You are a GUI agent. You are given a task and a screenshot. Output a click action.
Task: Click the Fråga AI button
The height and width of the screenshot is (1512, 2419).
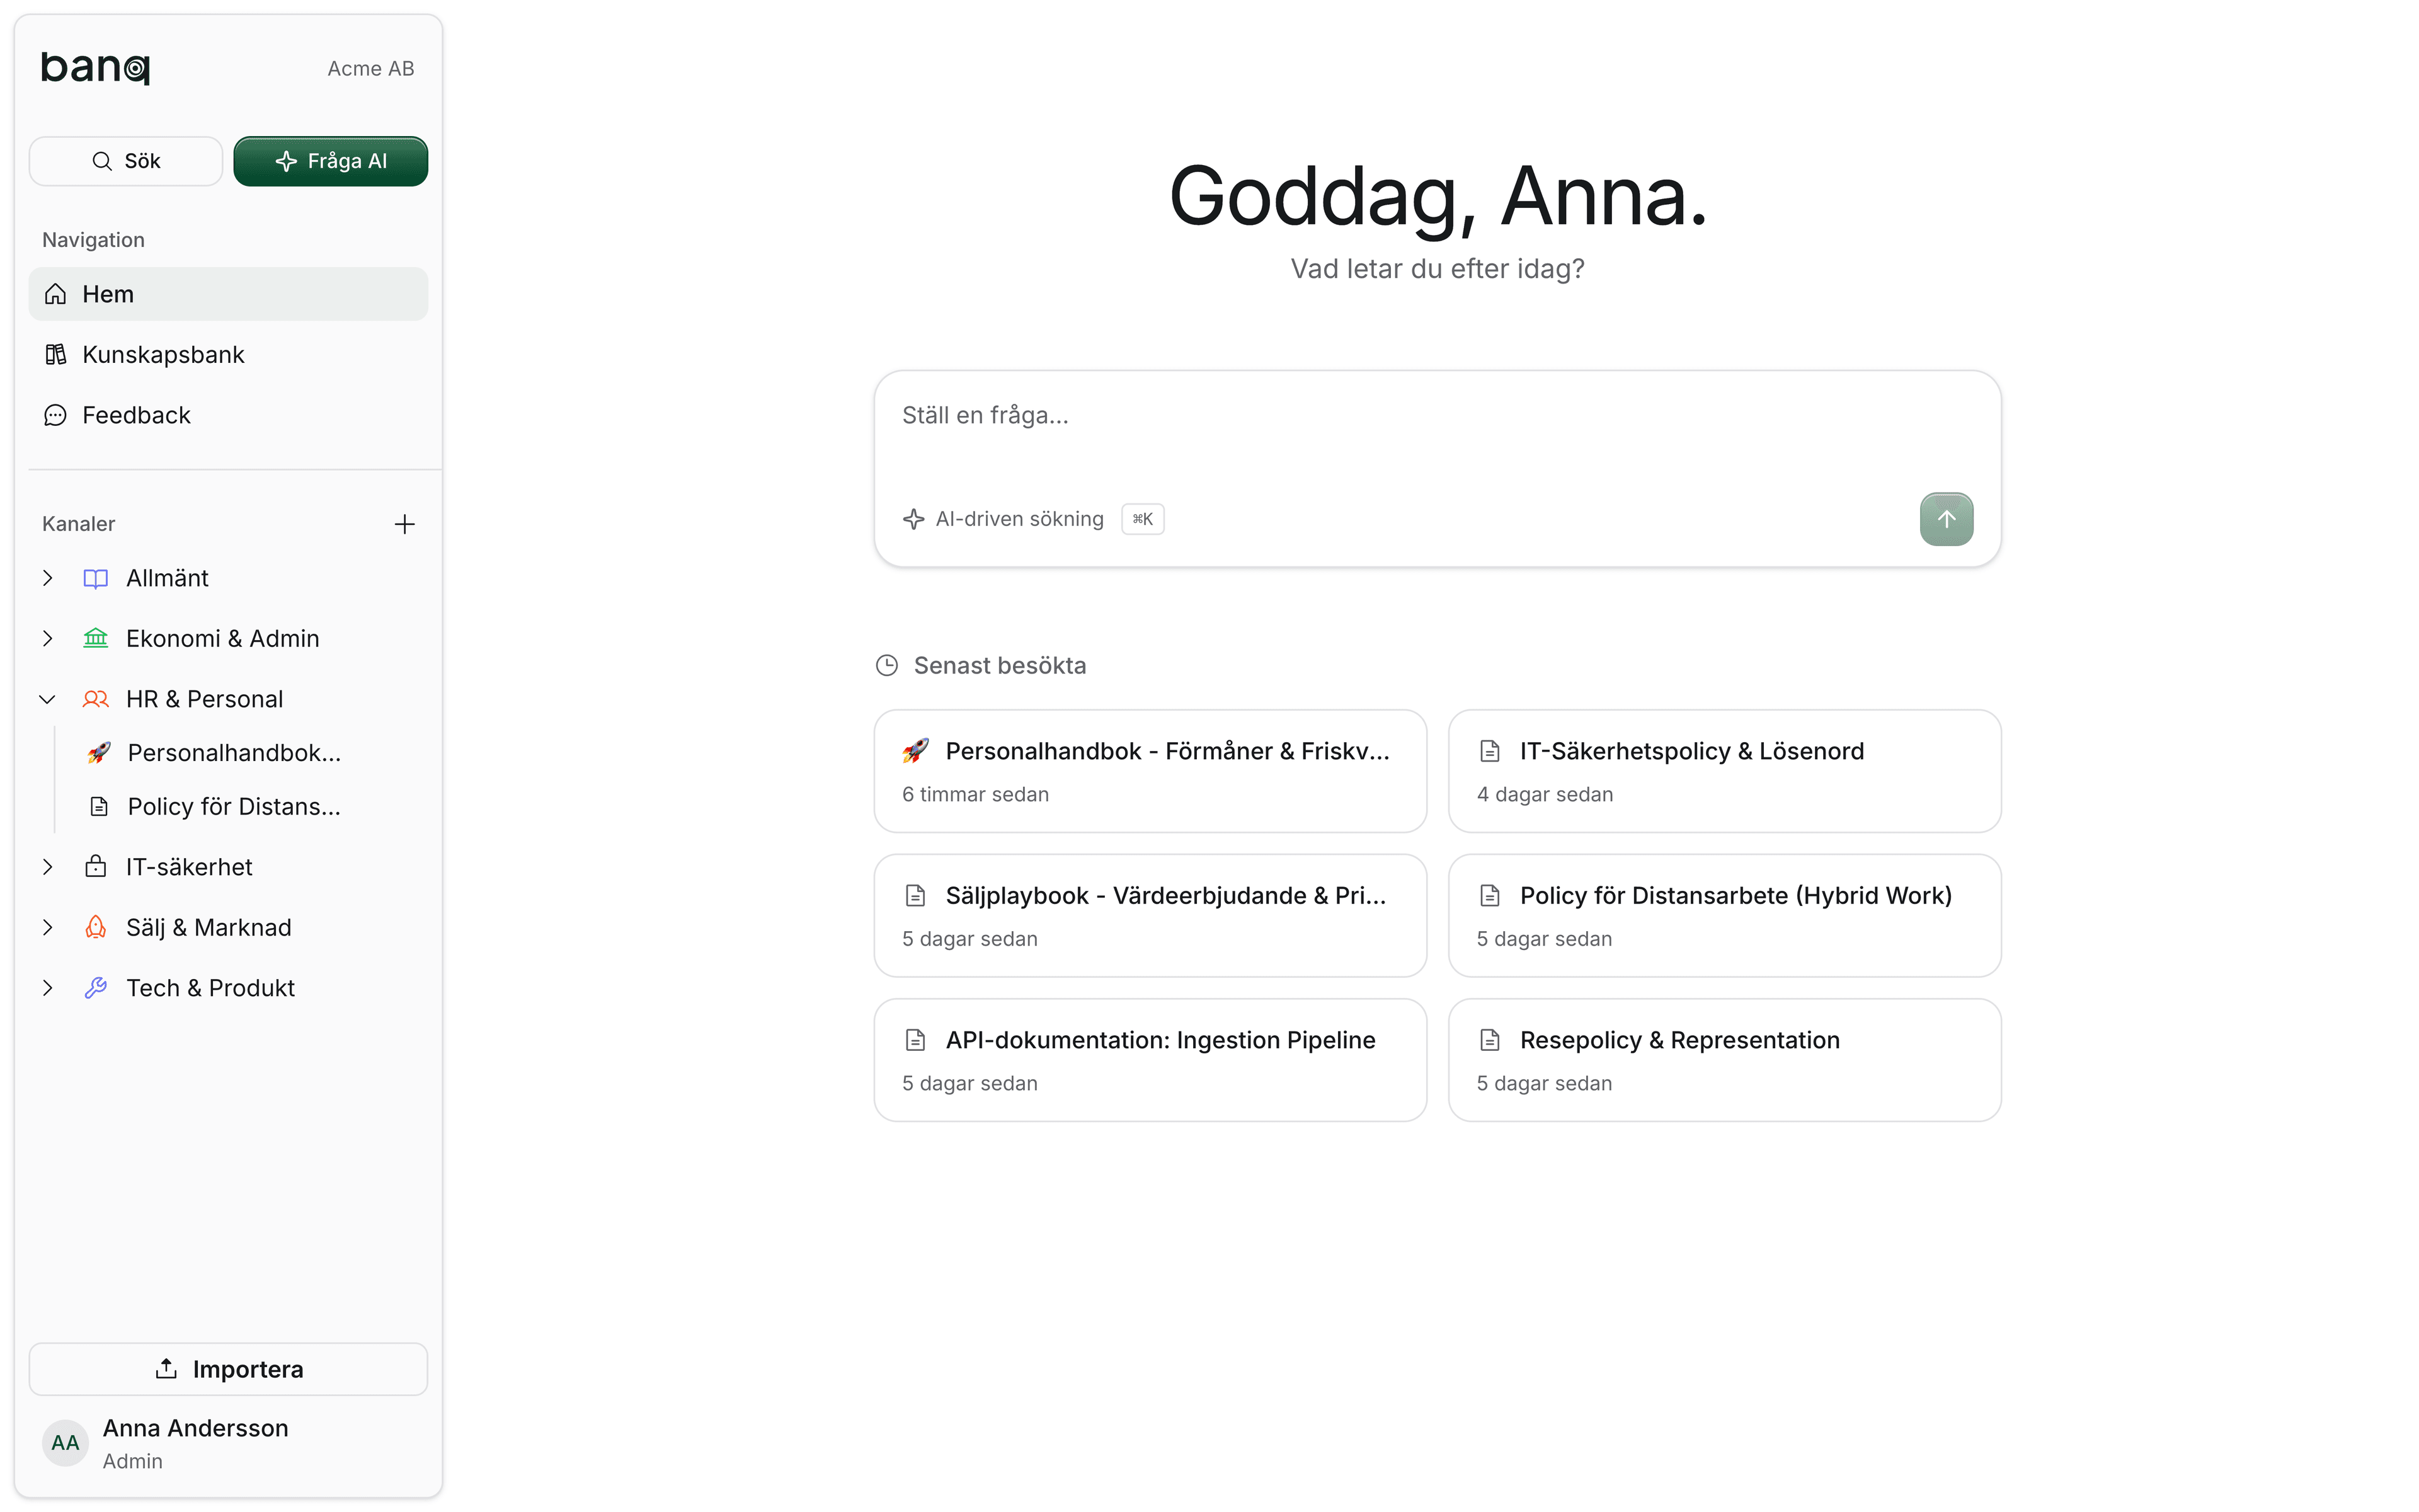[x=331, y=161]
